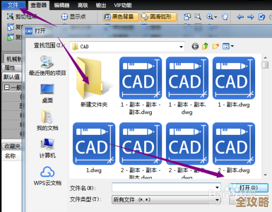Click the 打开(O) button
Screen dimensions: 272x212
coord(249,188)
